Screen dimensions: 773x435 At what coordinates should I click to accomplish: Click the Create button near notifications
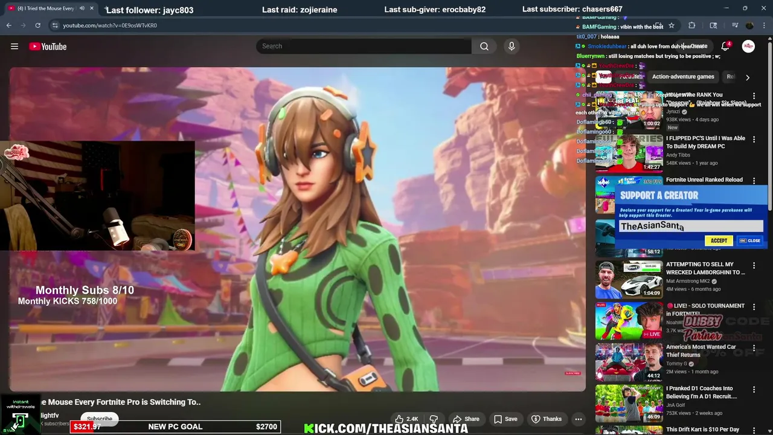[695, 47]
